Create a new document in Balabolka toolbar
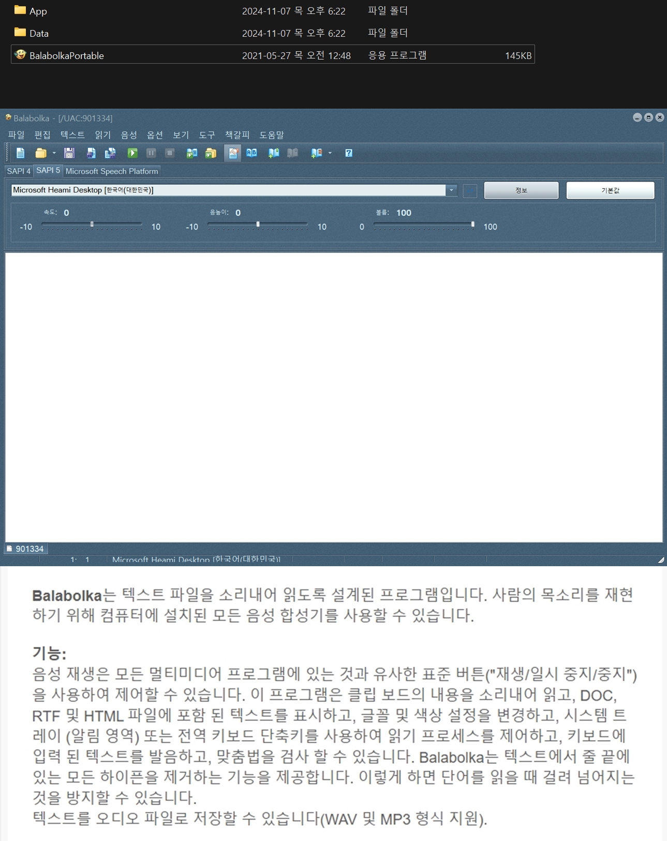Screen dimensions: 667x841 coord(20,153)
